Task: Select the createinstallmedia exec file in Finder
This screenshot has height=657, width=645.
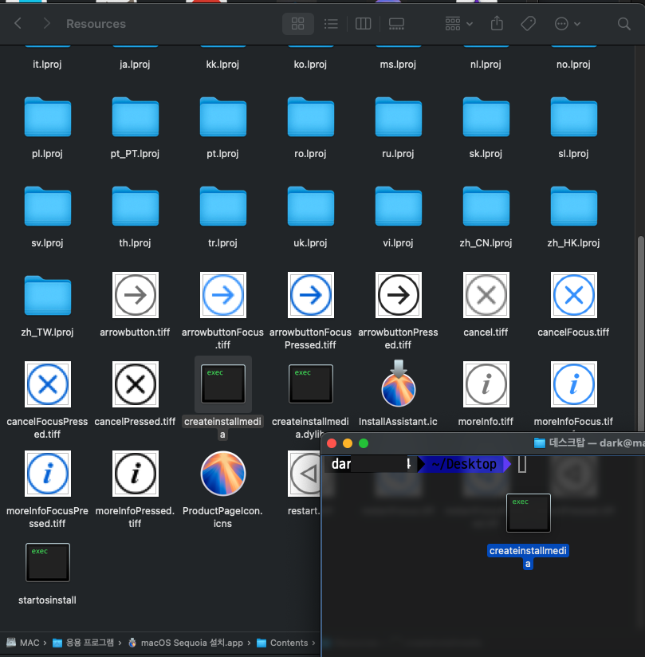Action: point(223,384)
